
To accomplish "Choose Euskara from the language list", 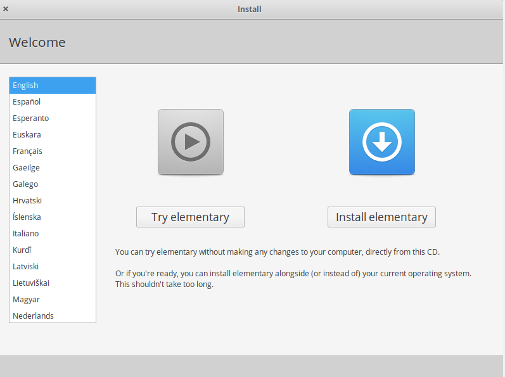I will pos(53,134).
